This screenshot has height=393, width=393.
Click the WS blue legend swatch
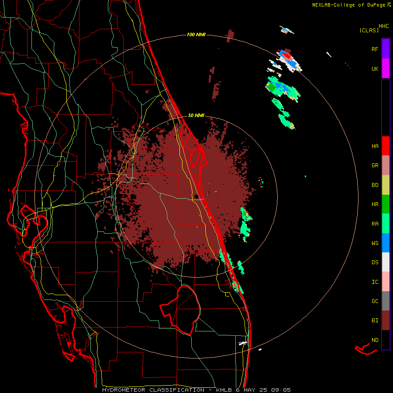coord(386,243)
